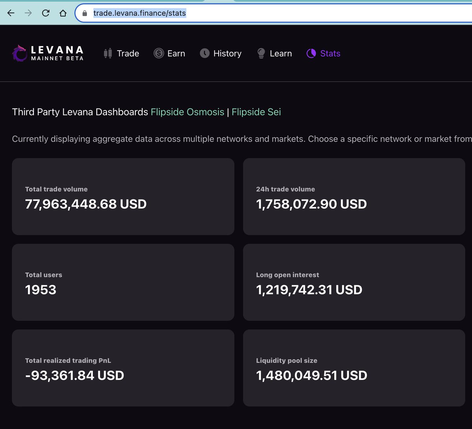472x429 pixels.
Task: Click the clock icon beside History
Action: [205, 53]
